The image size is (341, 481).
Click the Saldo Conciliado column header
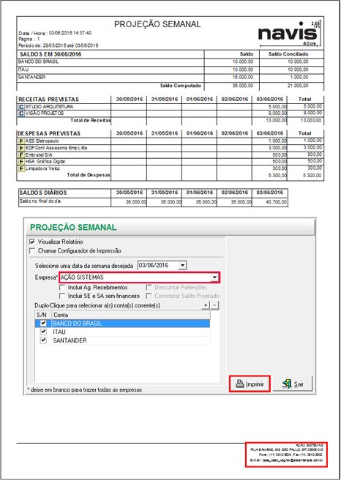[x=288, y=54]
